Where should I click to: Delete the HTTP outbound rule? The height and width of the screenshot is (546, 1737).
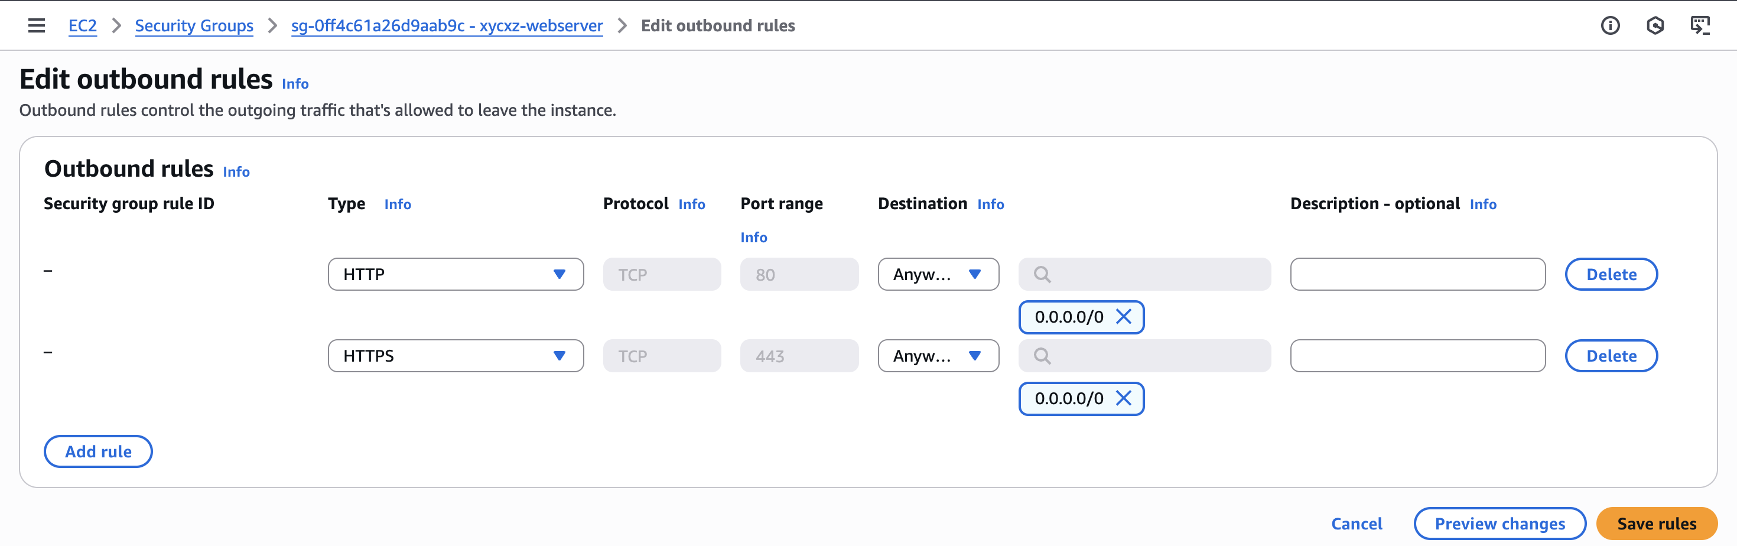click(1611, 274)
